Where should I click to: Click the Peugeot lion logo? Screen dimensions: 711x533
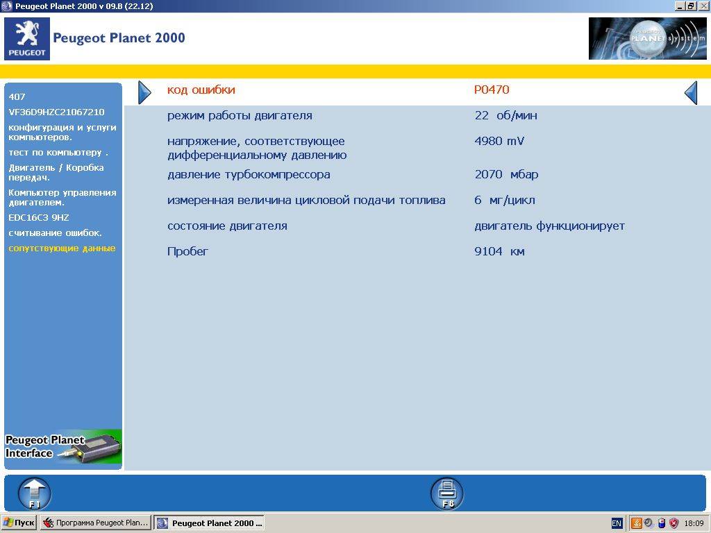click(27, 38)
